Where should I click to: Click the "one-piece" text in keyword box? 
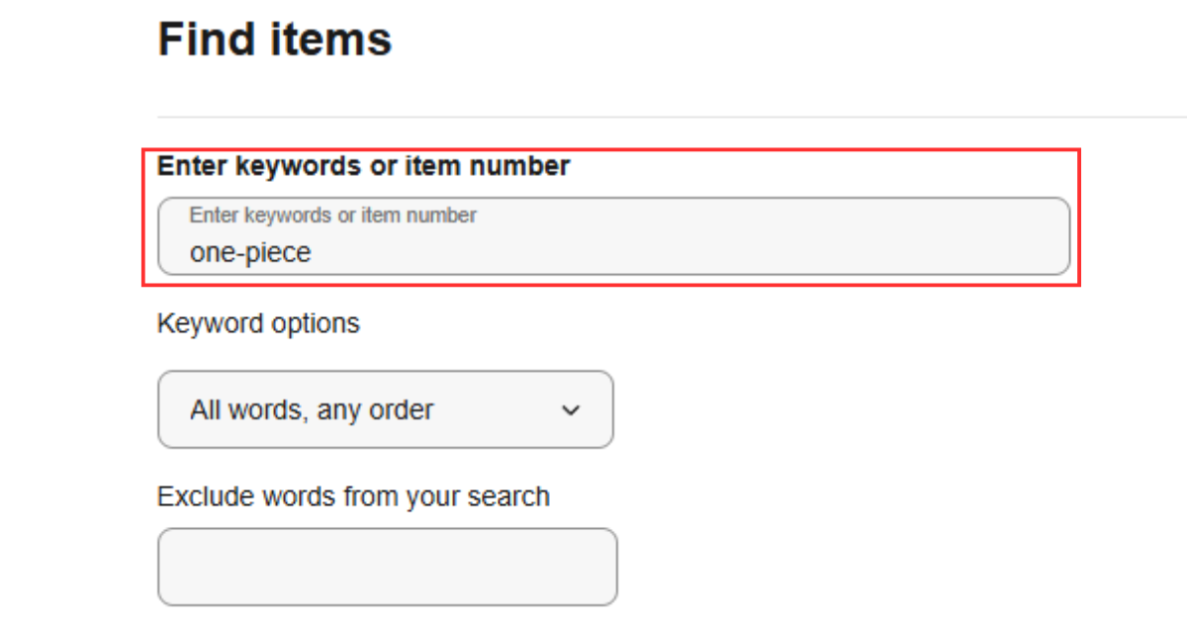pyautogui.click(x=250, y=253)
